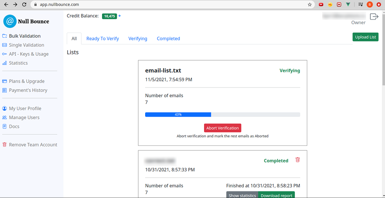The image size is (385, 198).
Task: Click the red YouTube fast-forward extension icon
Action: click(321, 4)
